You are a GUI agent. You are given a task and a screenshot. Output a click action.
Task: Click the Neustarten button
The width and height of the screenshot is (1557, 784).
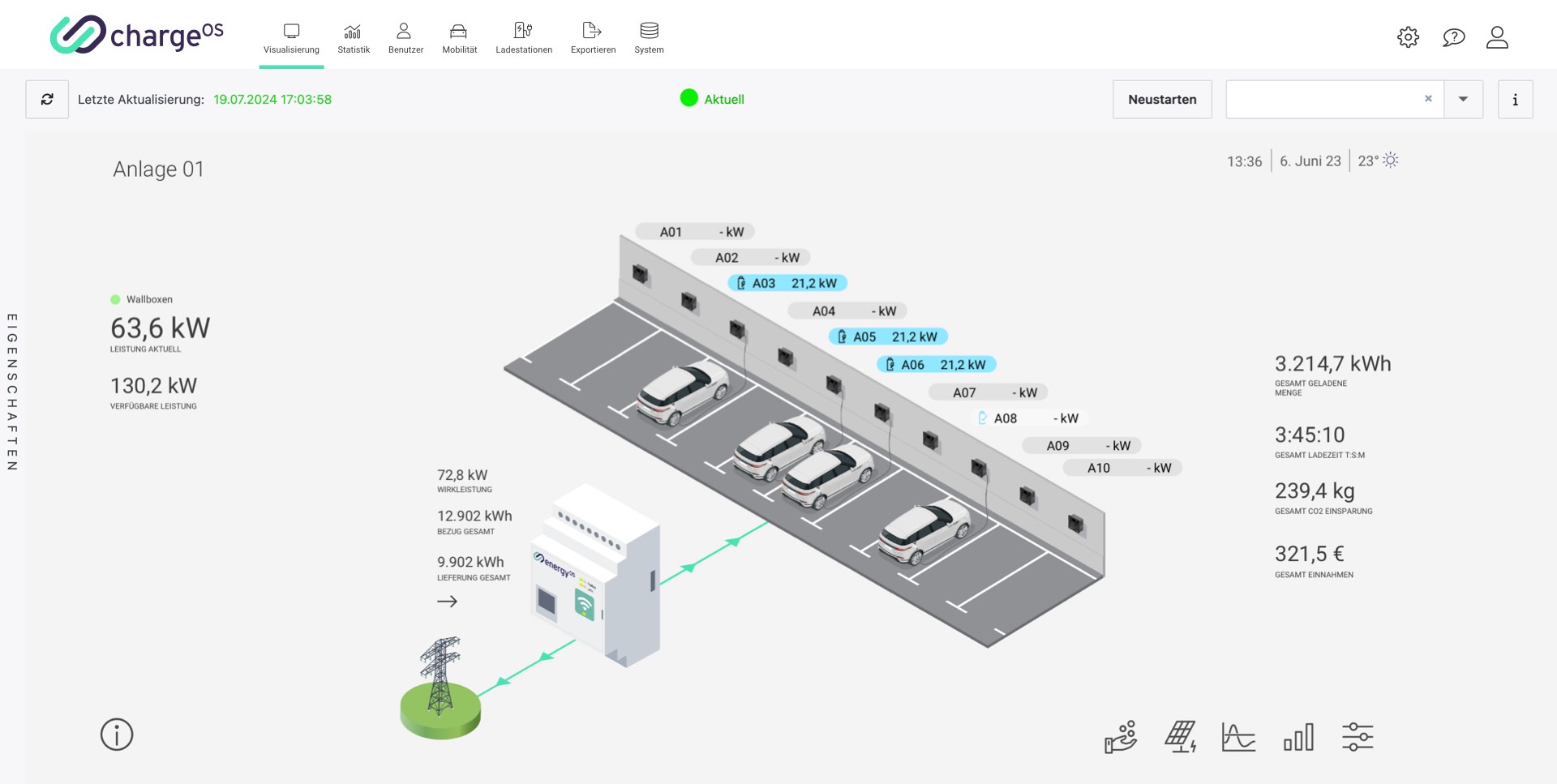(1162, 99)
